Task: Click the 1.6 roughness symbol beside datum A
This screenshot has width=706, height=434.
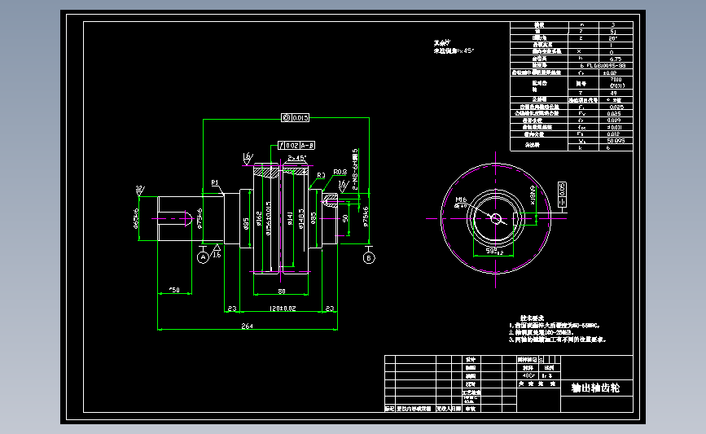Action: pos(217,252)
